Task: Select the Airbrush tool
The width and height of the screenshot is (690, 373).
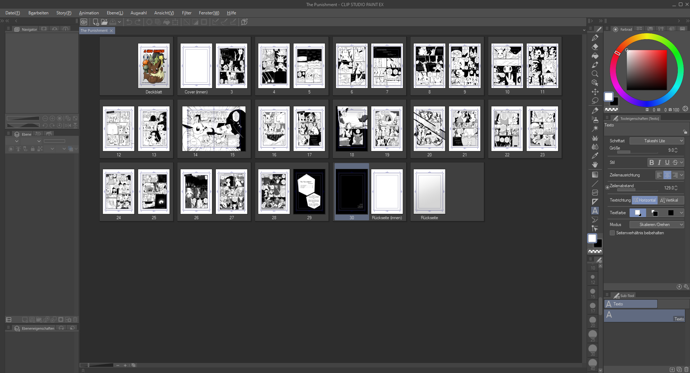Action: tap(595, 120)
